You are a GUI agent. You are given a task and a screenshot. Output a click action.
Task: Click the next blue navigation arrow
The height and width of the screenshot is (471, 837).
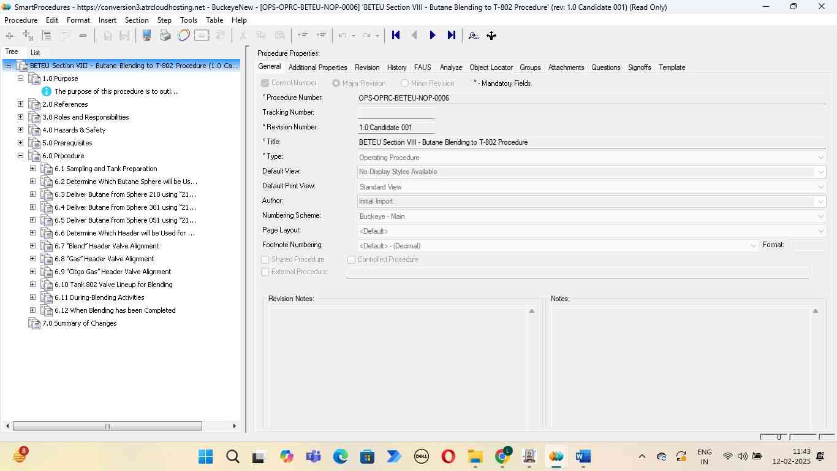point(433,36)
